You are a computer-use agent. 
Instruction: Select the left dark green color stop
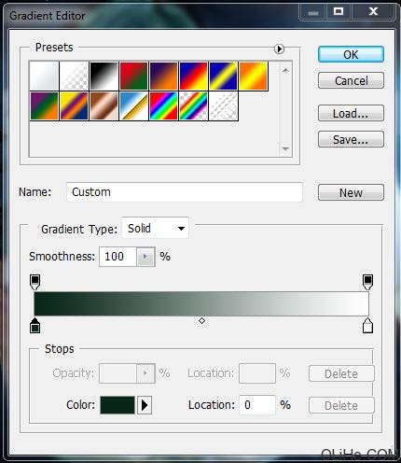click(x=35, y=326)
